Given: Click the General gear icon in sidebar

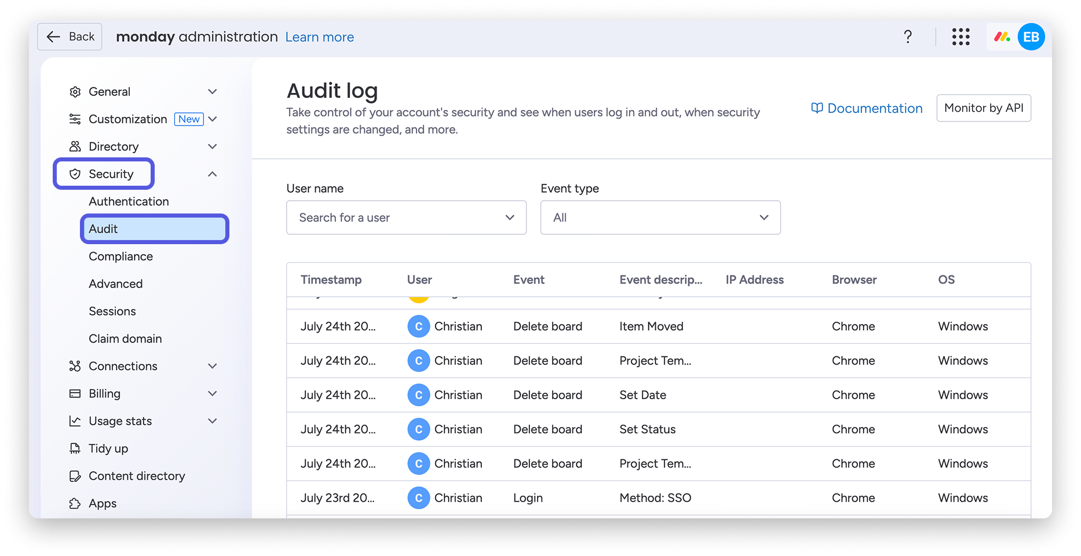Looking at the screenshot, I should tap(75, 92).
